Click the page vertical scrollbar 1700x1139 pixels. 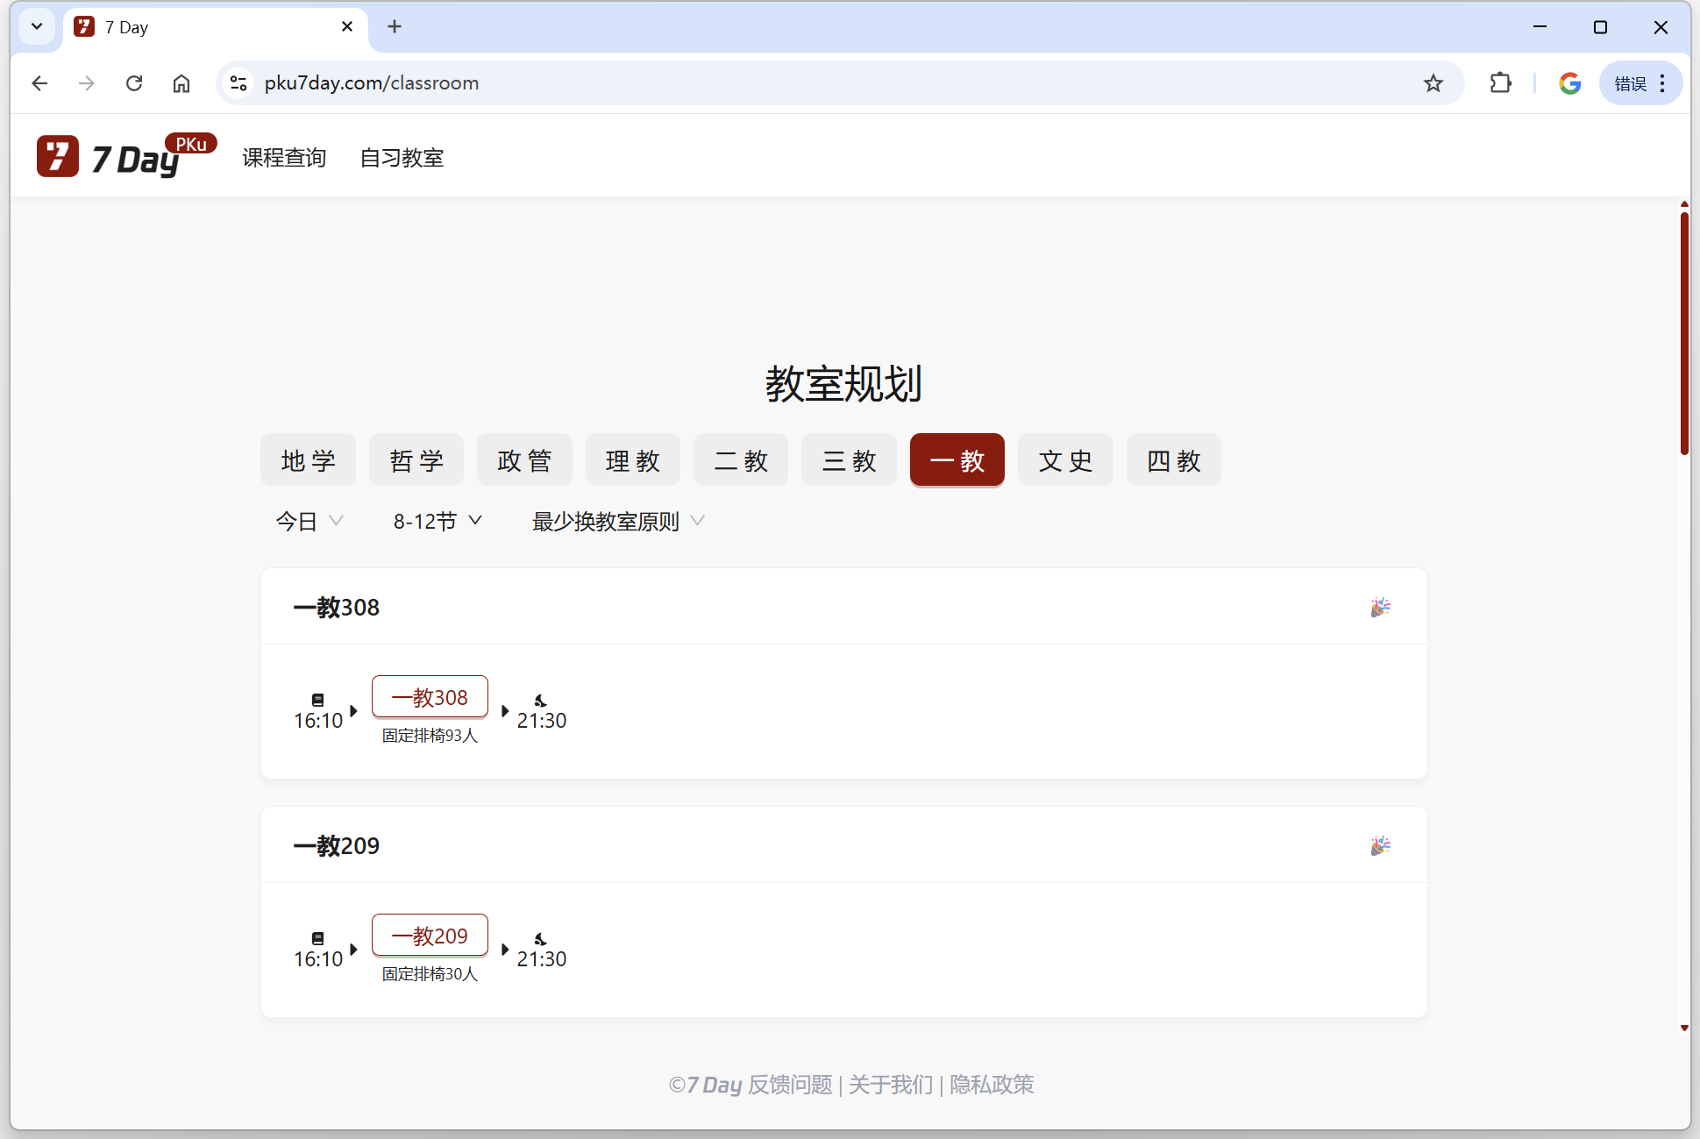pos(1684,333)
